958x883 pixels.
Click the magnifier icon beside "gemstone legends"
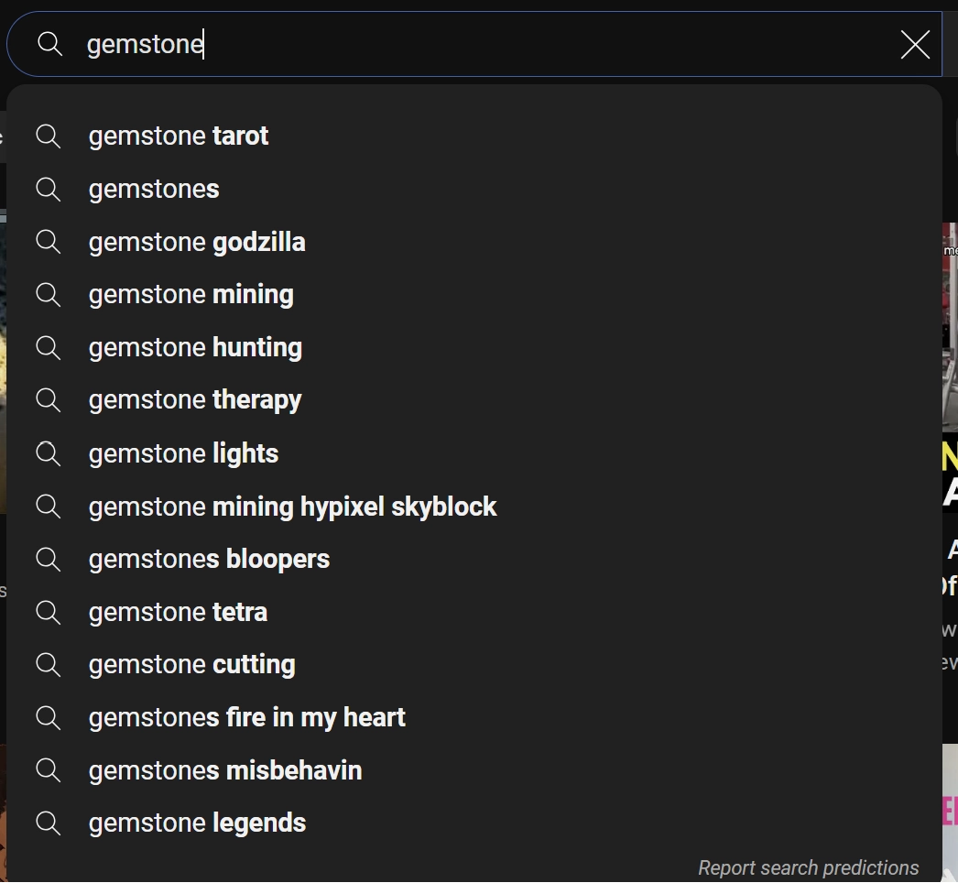[48, 823]
